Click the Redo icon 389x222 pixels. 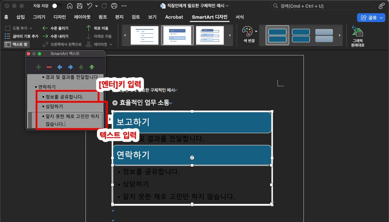point(104,6)
